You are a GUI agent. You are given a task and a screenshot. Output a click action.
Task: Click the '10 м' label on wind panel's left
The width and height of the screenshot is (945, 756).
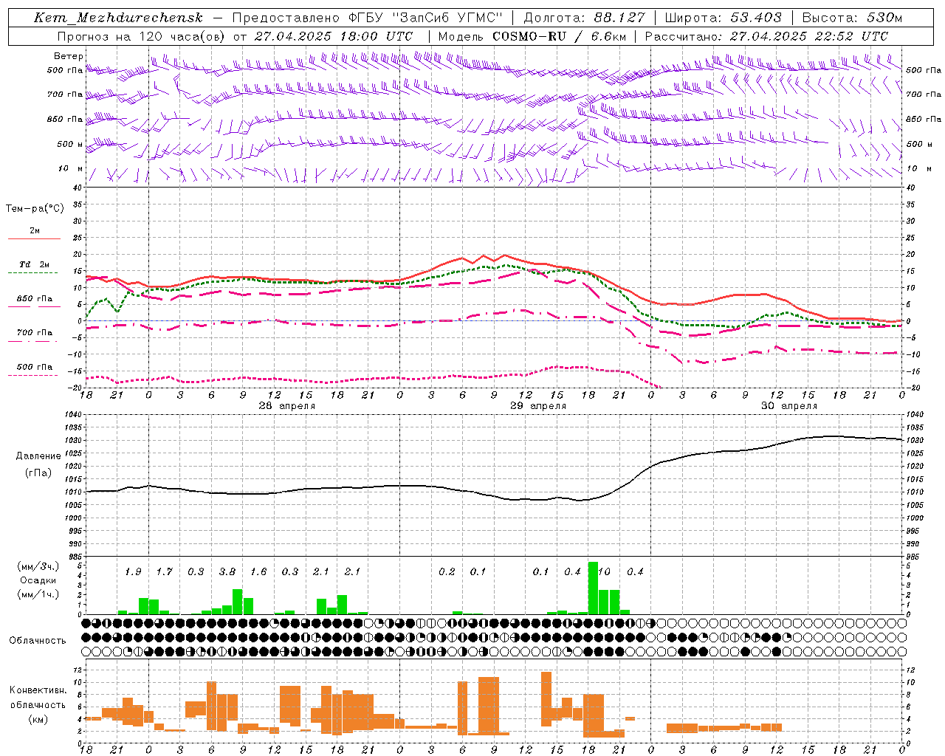pyautogui.click(x=70, y=169)
